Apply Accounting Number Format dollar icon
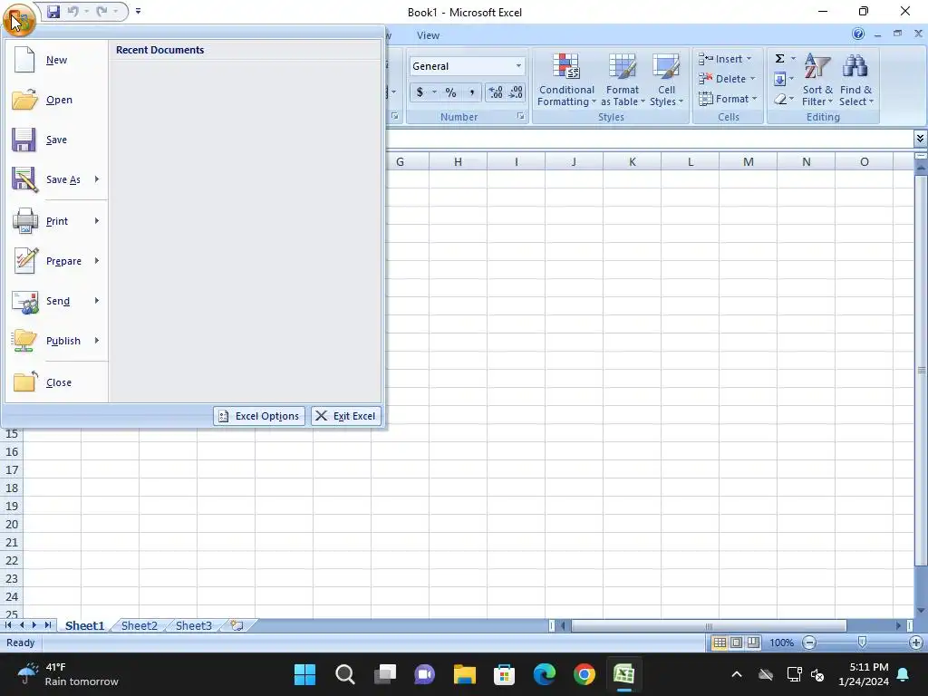Screen dimensions: 928x696 point(420,92)
